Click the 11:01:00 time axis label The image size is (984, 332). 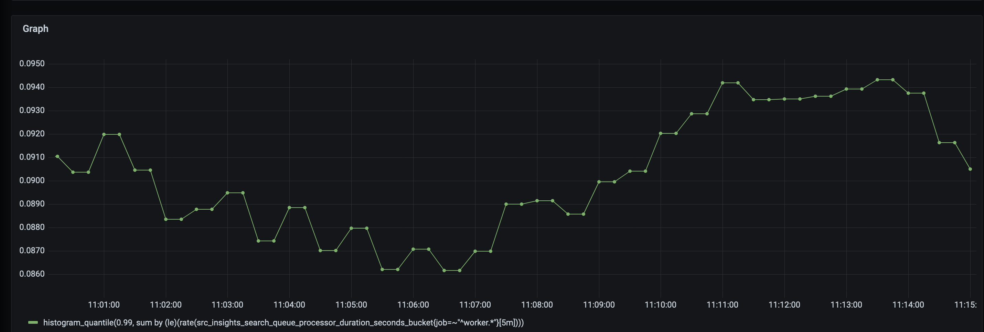[x=104, y=305]
